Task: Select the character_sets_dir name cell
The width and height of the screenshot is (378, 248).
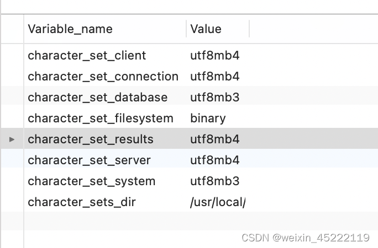Action: coord(82,202)
